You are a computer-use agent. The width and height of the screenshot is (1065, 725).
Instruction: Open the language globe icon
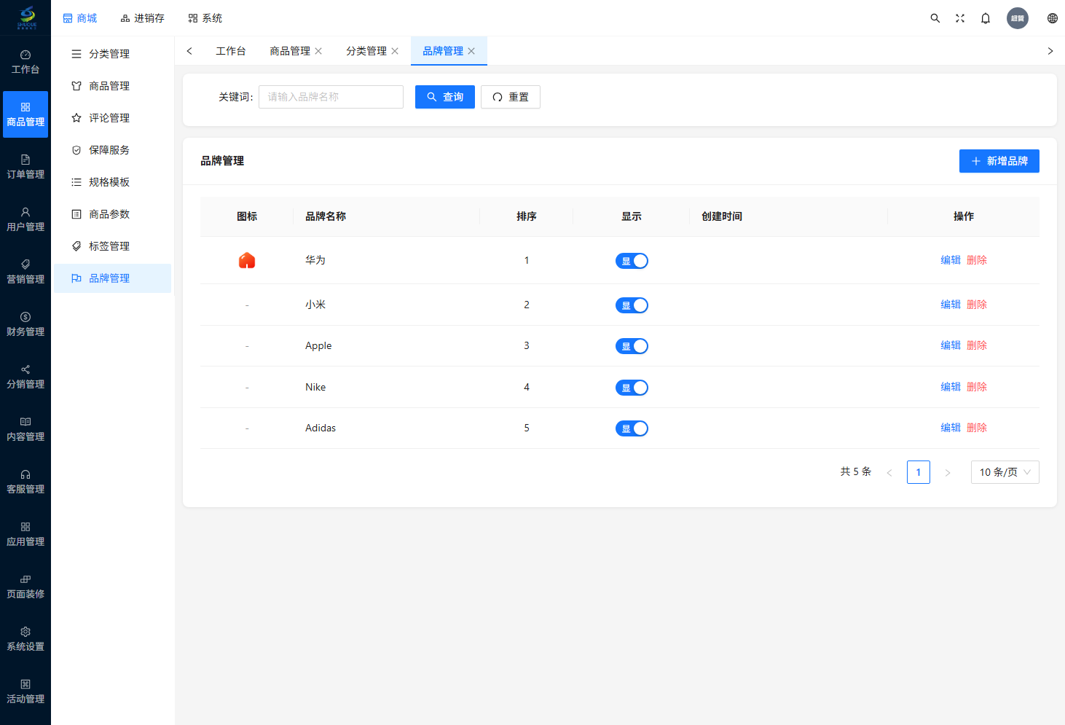pyautogui.click(x=1053, y=18)
